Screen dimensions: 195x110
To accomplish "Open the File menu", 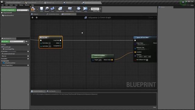I will coord(2,5).
